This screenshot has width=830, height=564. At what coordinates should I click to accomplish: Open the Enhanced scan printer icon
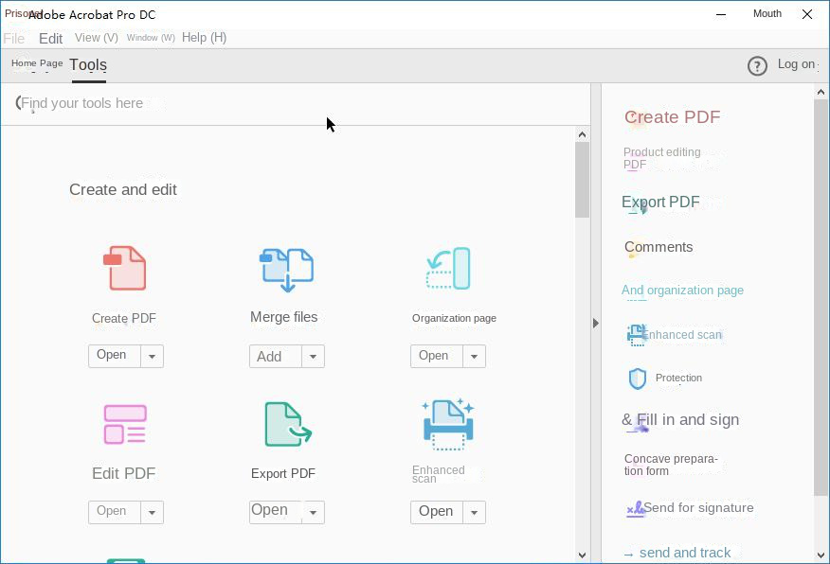pos(448,424)
